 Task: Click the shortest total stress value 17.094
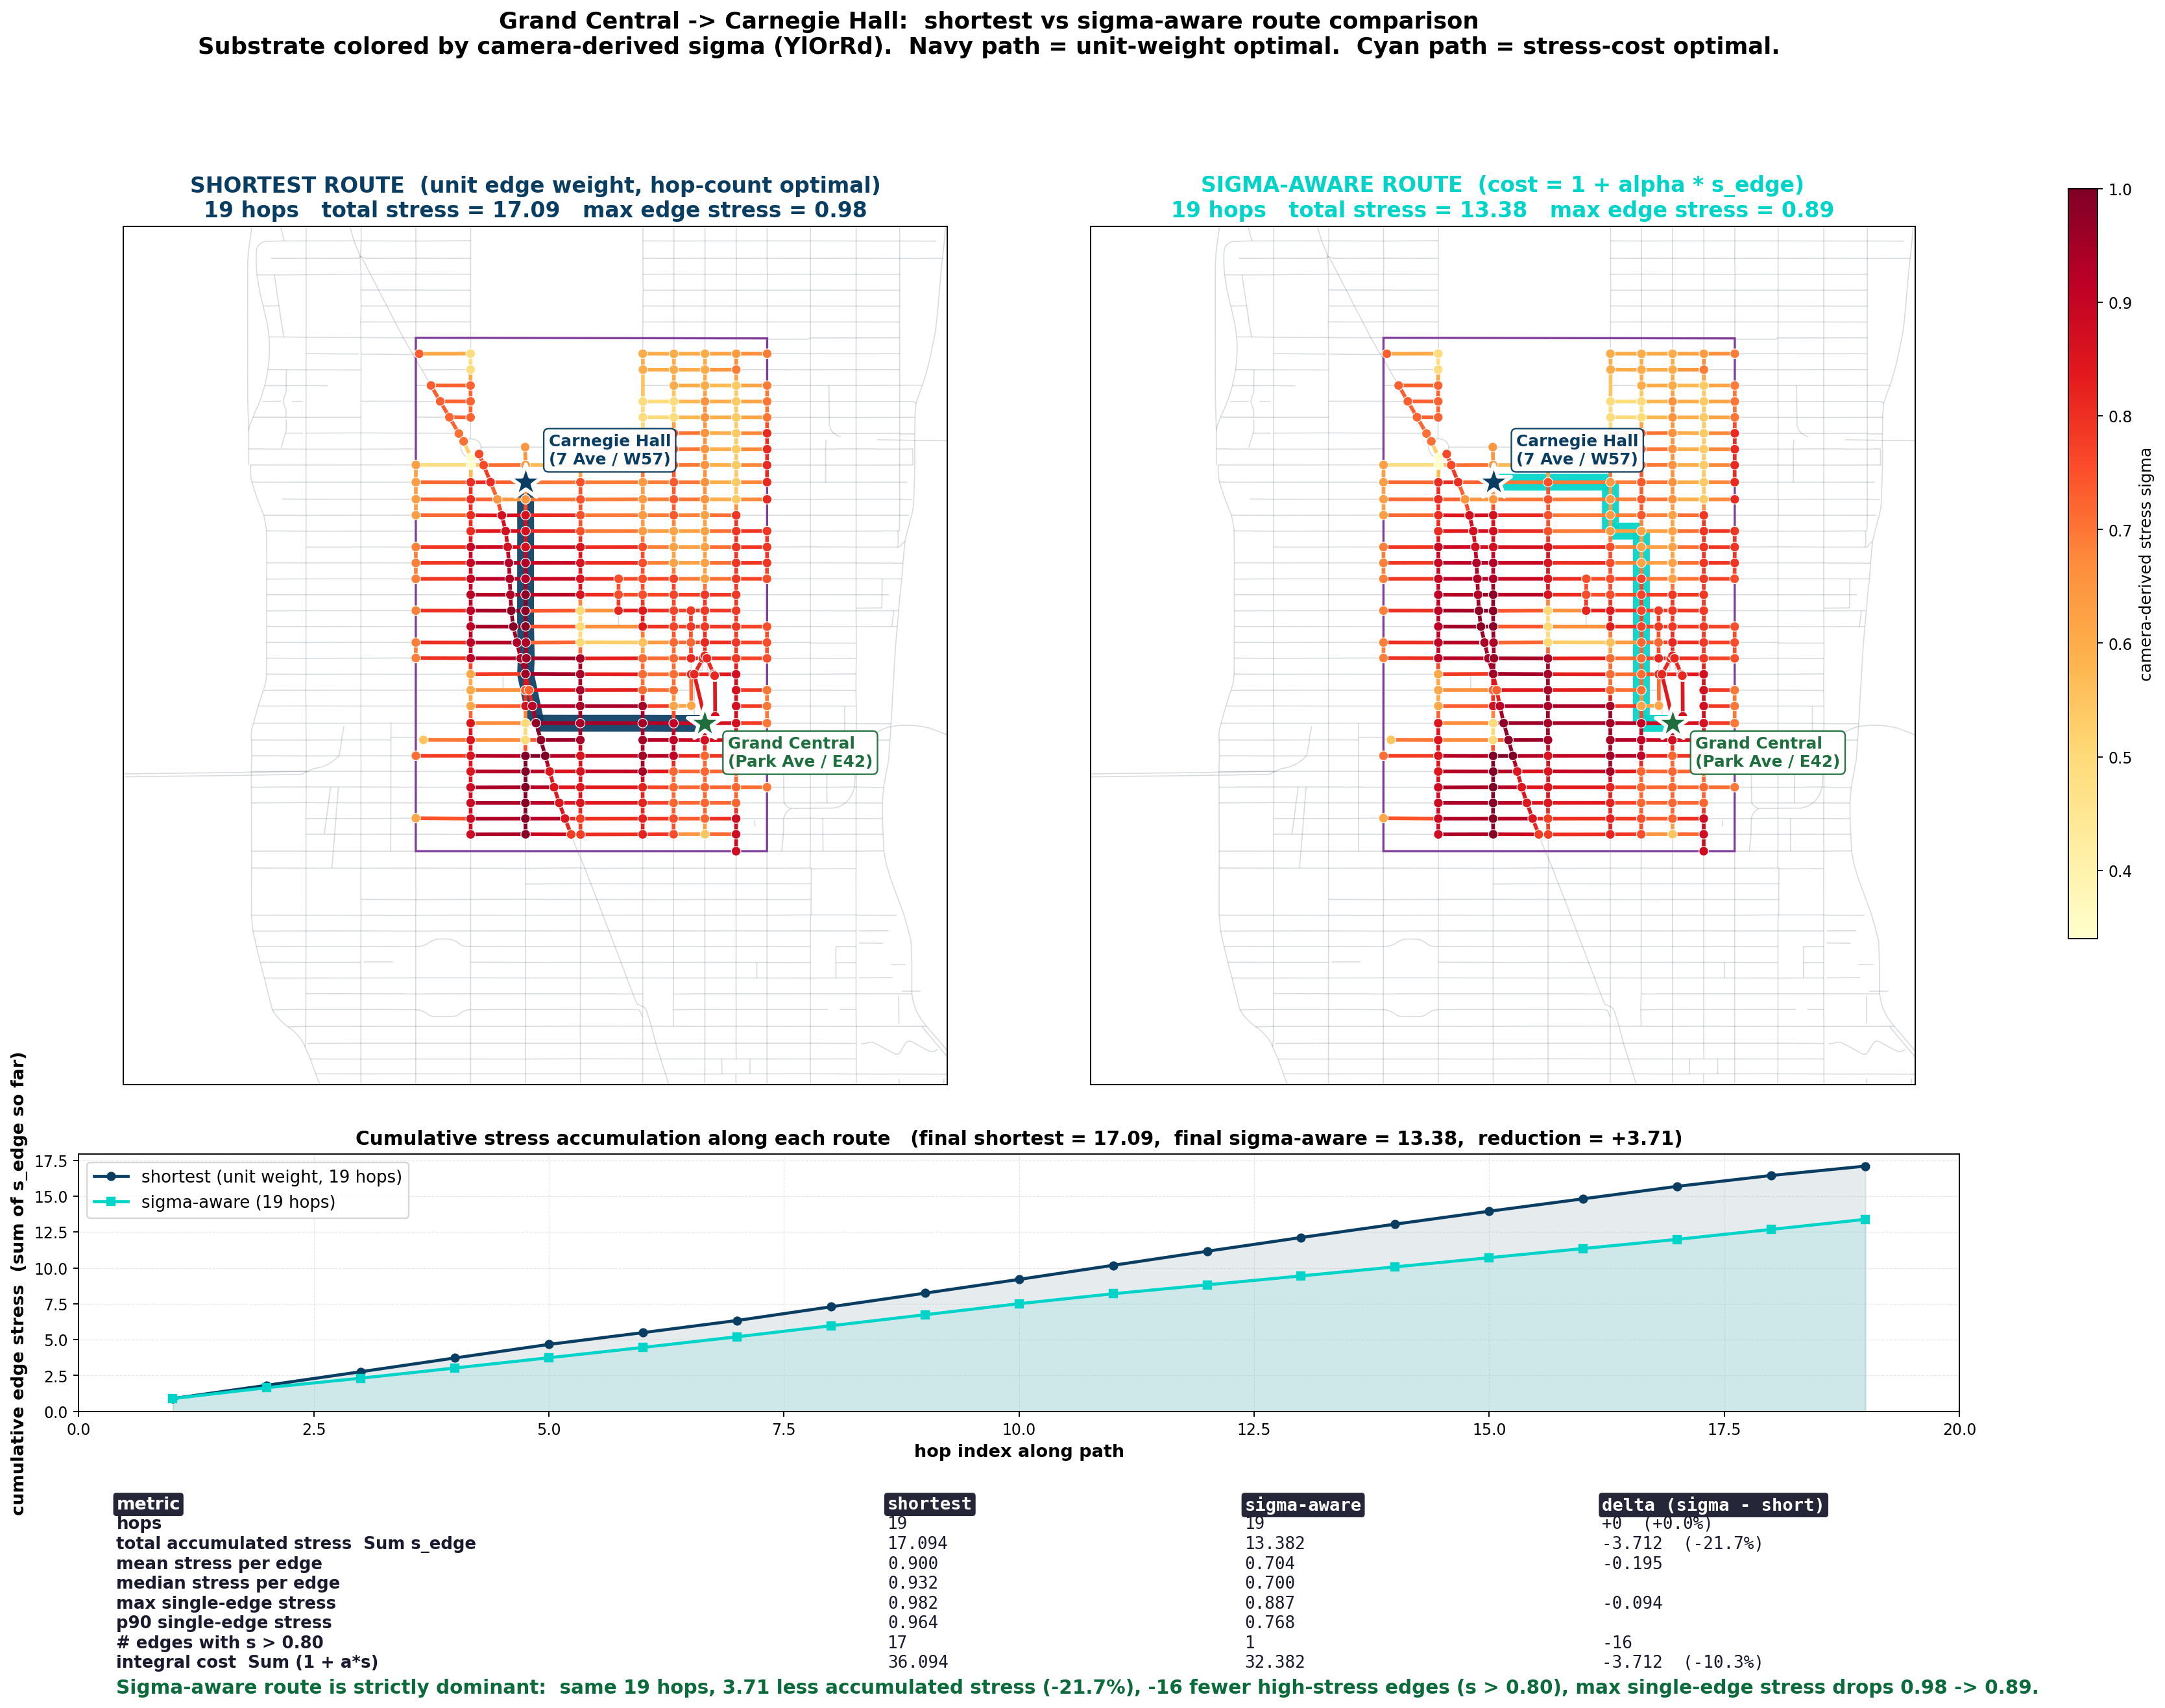[917, 1543]
